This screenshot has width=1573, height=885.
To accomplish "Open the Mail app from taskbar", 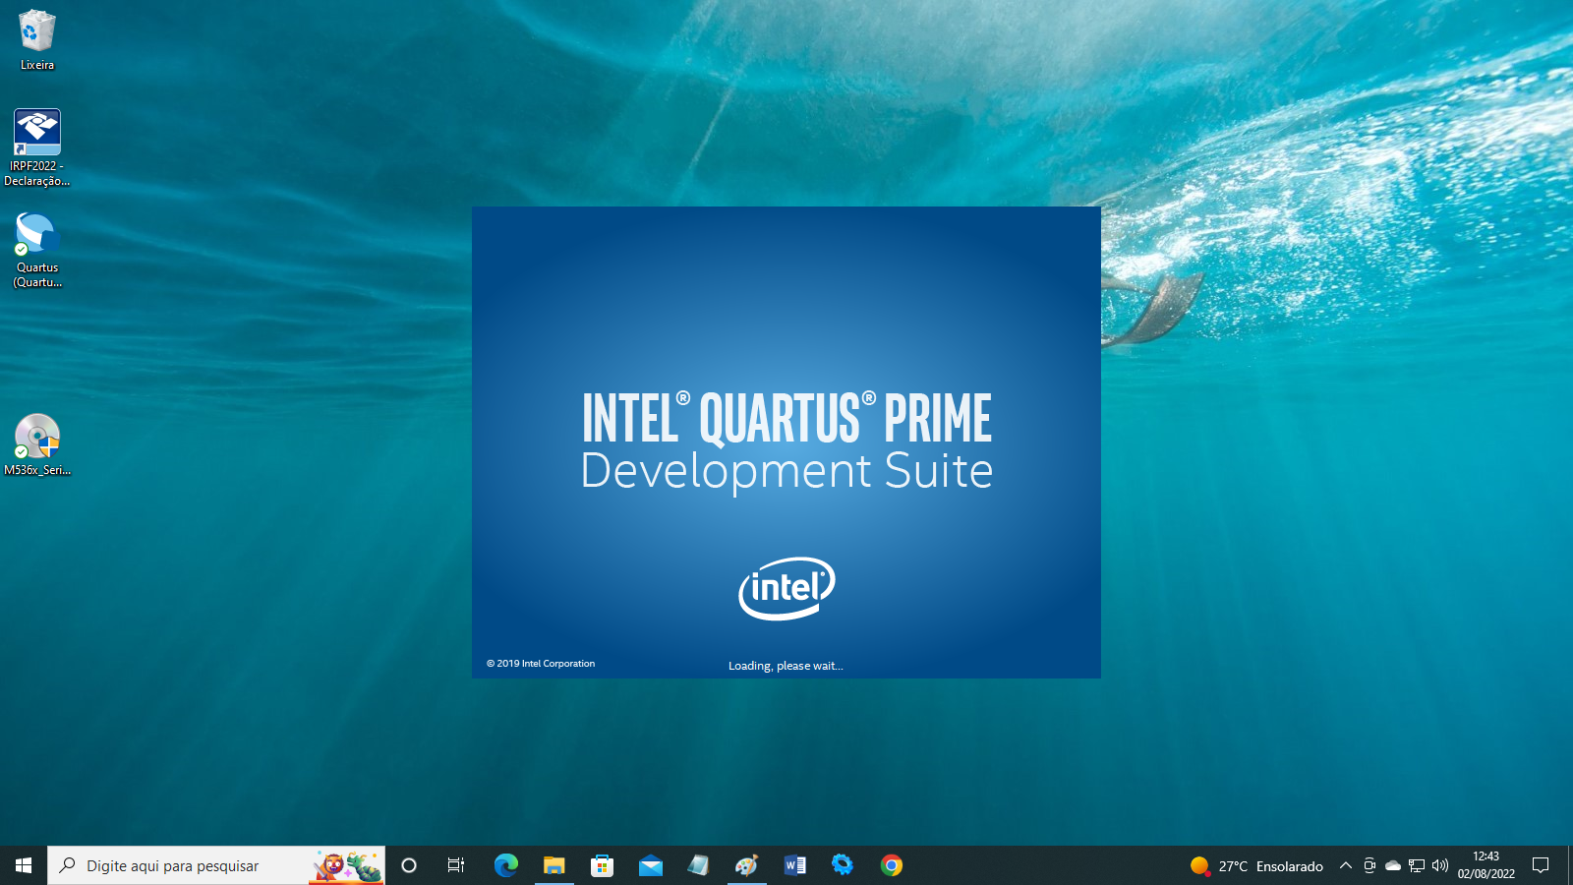I will (x=651, y=865).
